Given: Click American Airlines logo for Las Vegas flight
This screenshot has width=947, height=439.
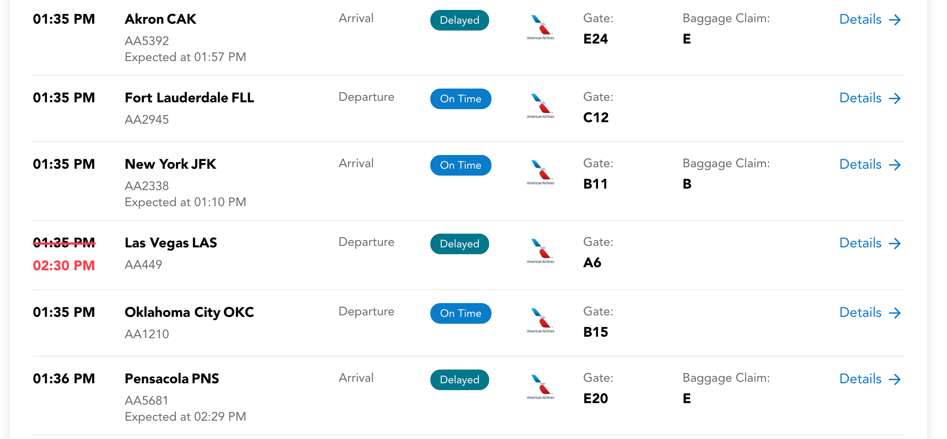Looking at the screenshot, I should click(x=540, y=251).
